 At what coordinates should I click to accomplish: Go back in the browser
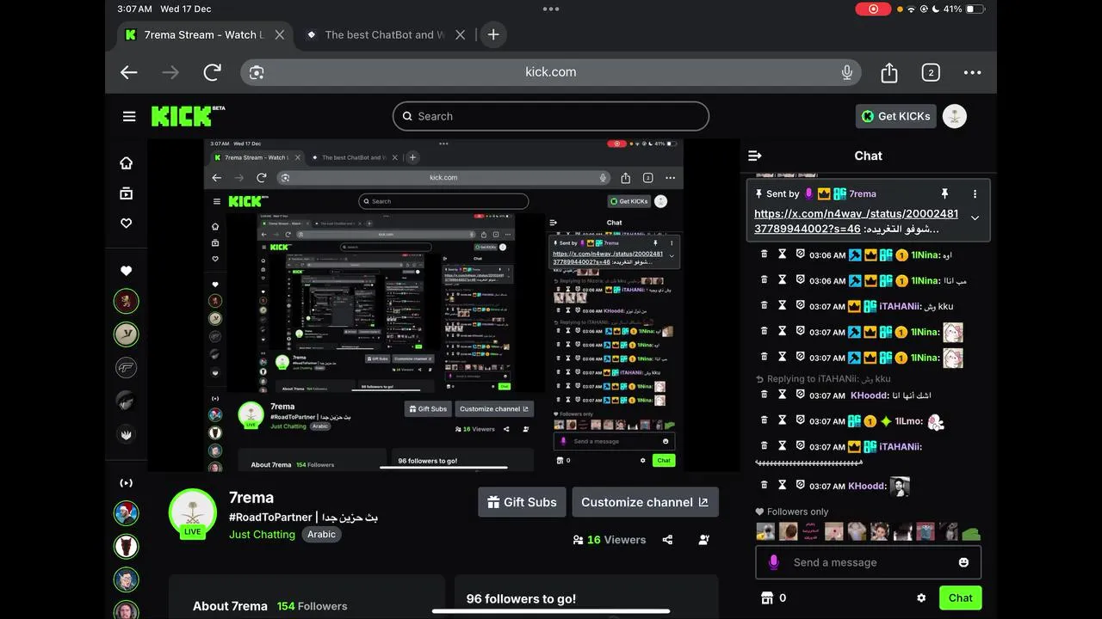[x=129, y=72]
